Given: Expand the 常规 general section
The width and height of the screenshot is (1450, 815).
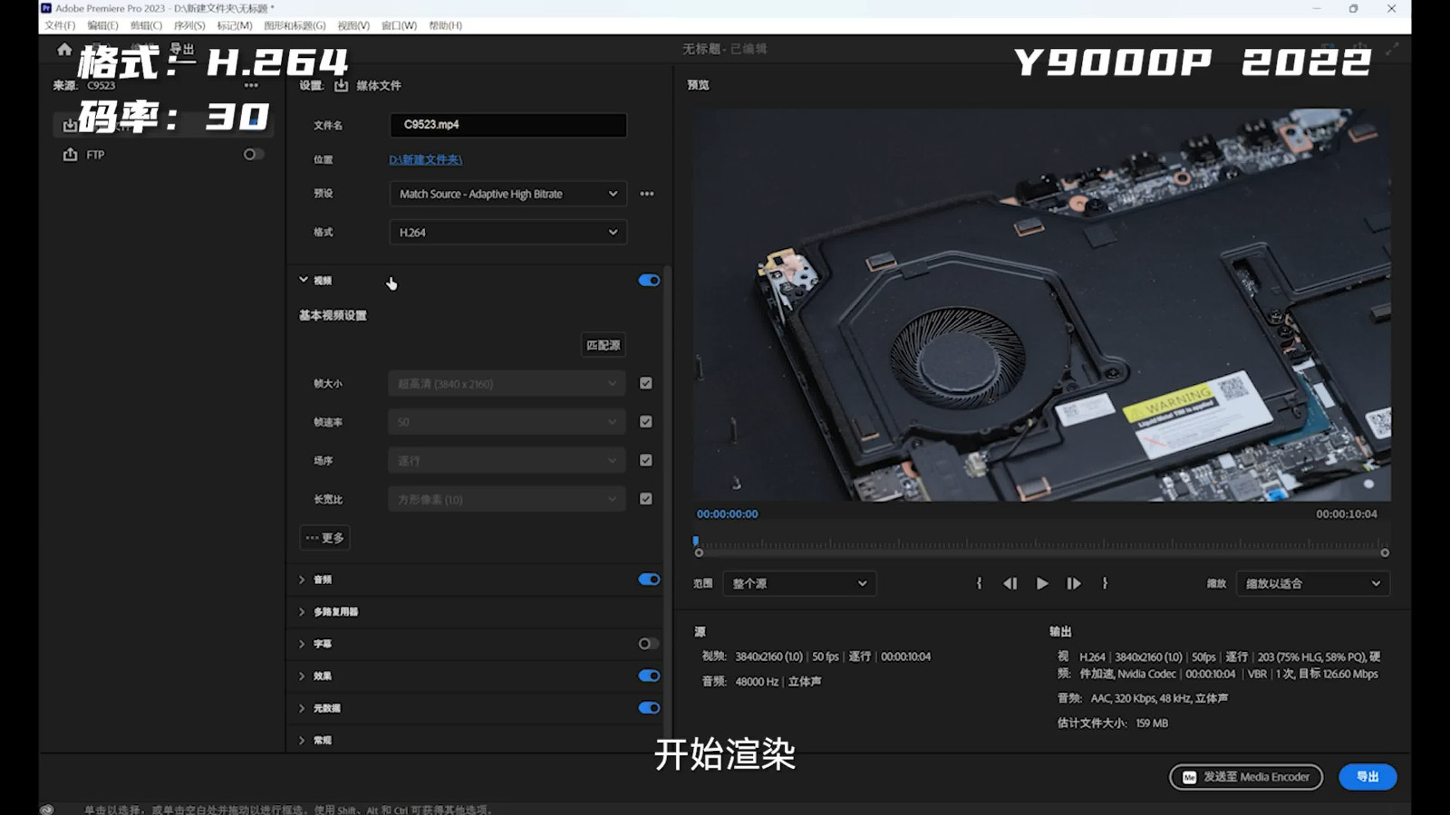Looking at the screenshot, I should (302, 741).
